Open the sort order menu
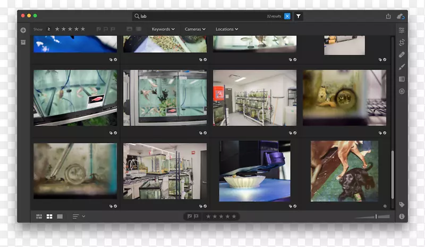This screenshot has height=247, width=425. (79, 217)
